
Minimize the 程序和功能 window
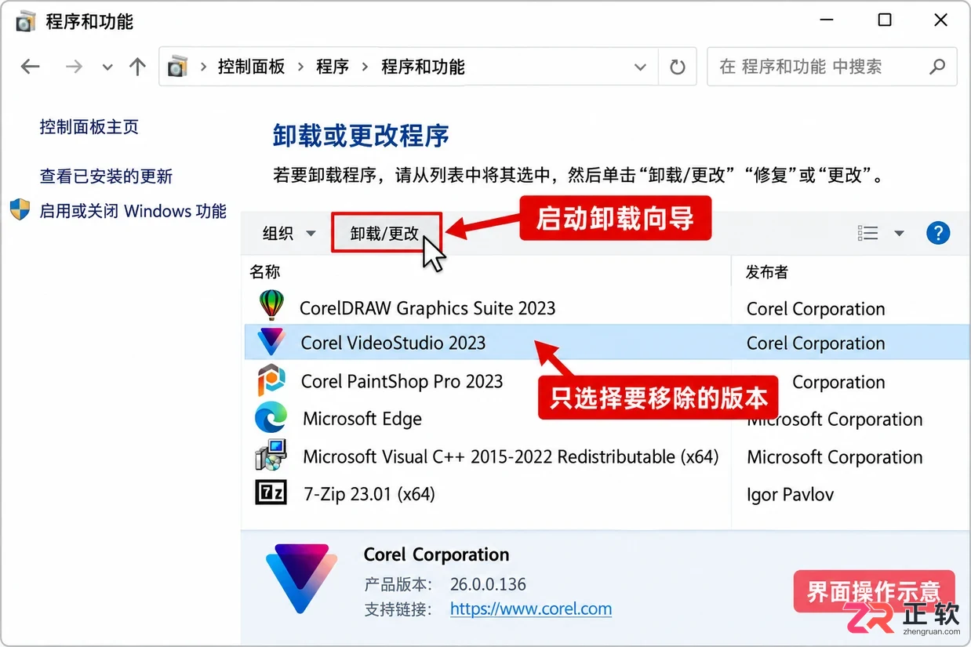828,20
